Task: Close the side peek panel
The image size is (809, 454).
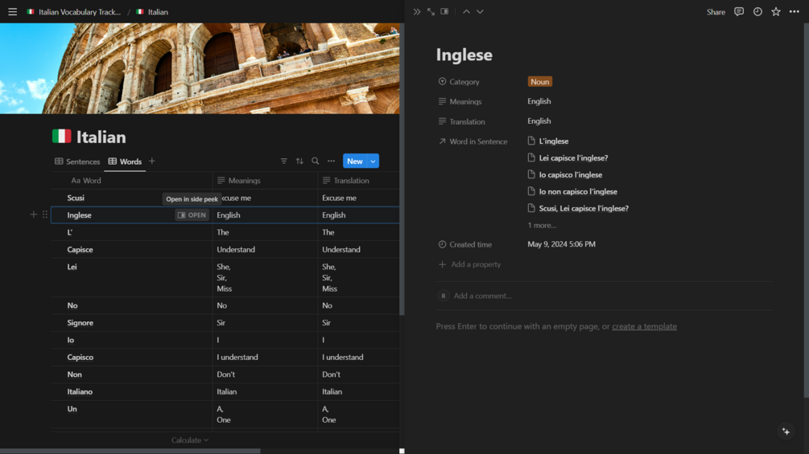Action: pyautogui.click(x=416, y=12)
